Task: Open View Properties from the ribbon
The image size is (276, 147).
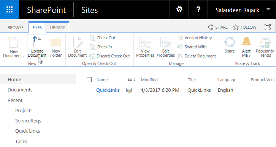Action: (145, 47)
